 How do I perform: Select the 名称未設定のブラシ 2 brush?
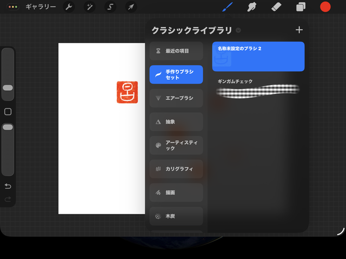pyautogui.click(x=258, y=56)
